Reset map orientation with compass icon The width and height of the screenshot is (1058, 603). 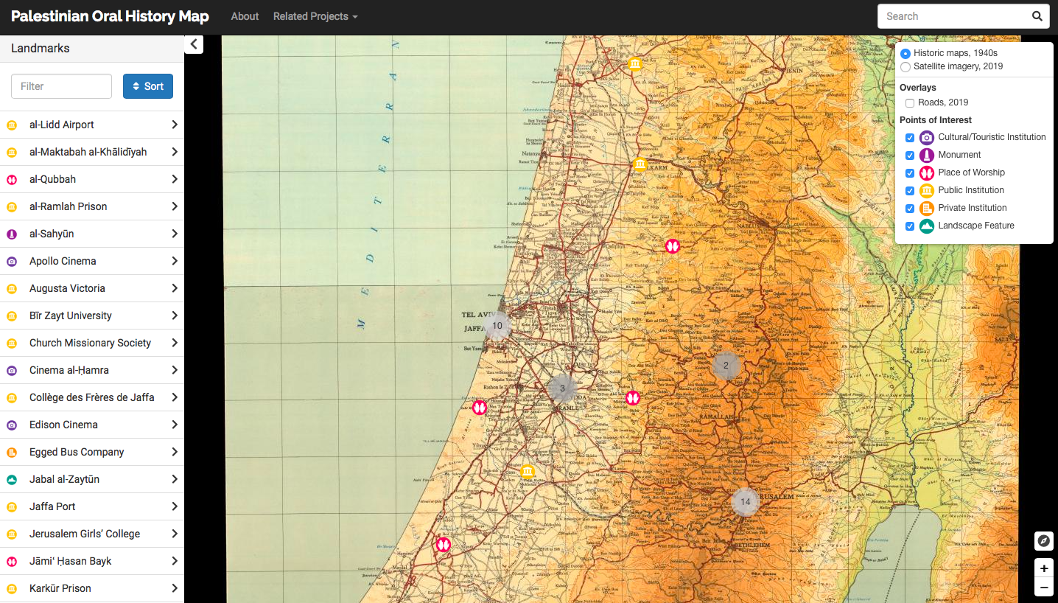[x=1043, y=541]
